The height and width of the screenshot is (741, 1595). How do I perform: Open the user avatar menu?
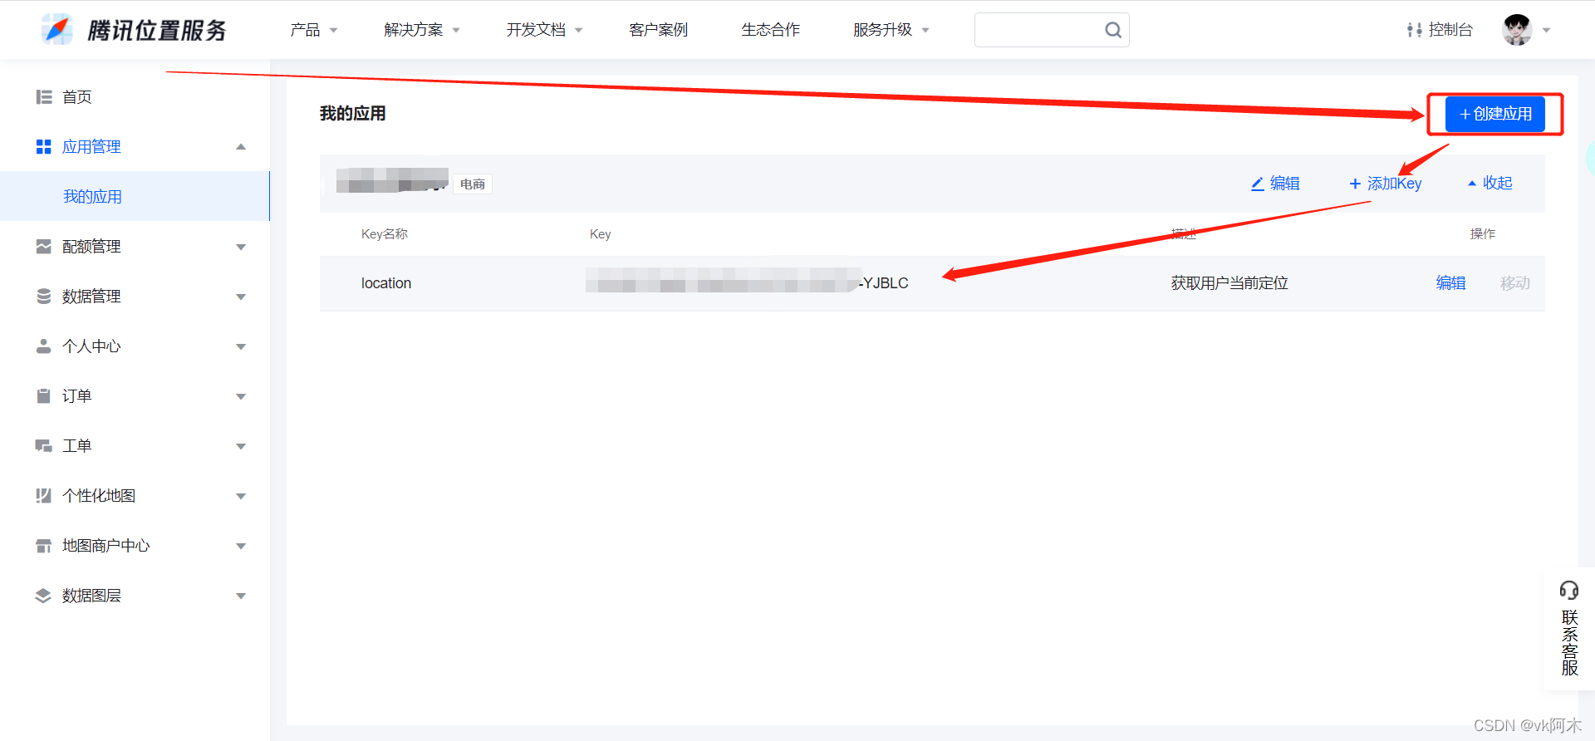pos(1517,30)
